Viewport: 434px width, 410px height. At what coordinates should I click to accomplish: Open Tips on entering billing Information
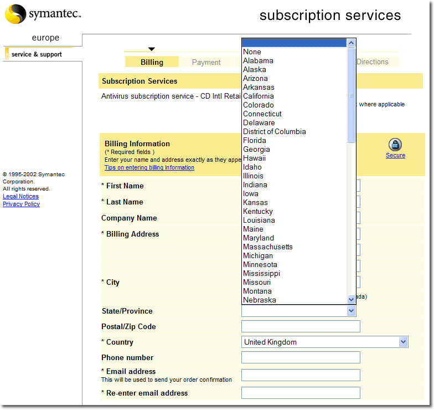click(149, 167)
